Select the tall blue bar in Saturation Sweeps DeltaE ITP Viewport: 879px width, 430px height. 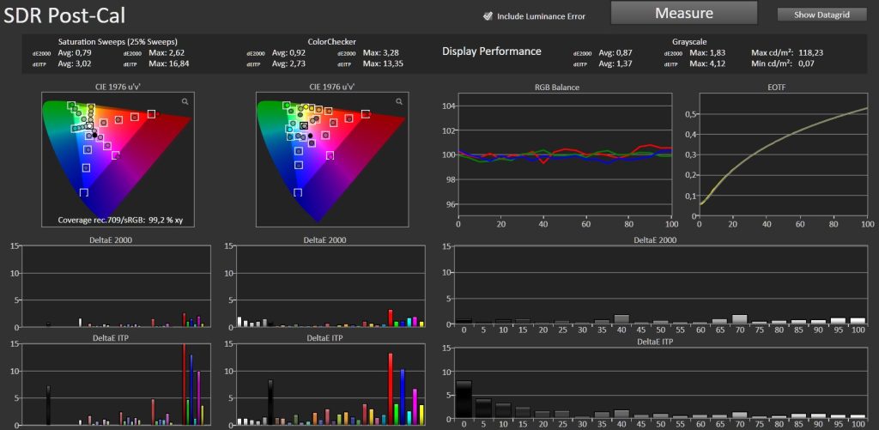191,390
